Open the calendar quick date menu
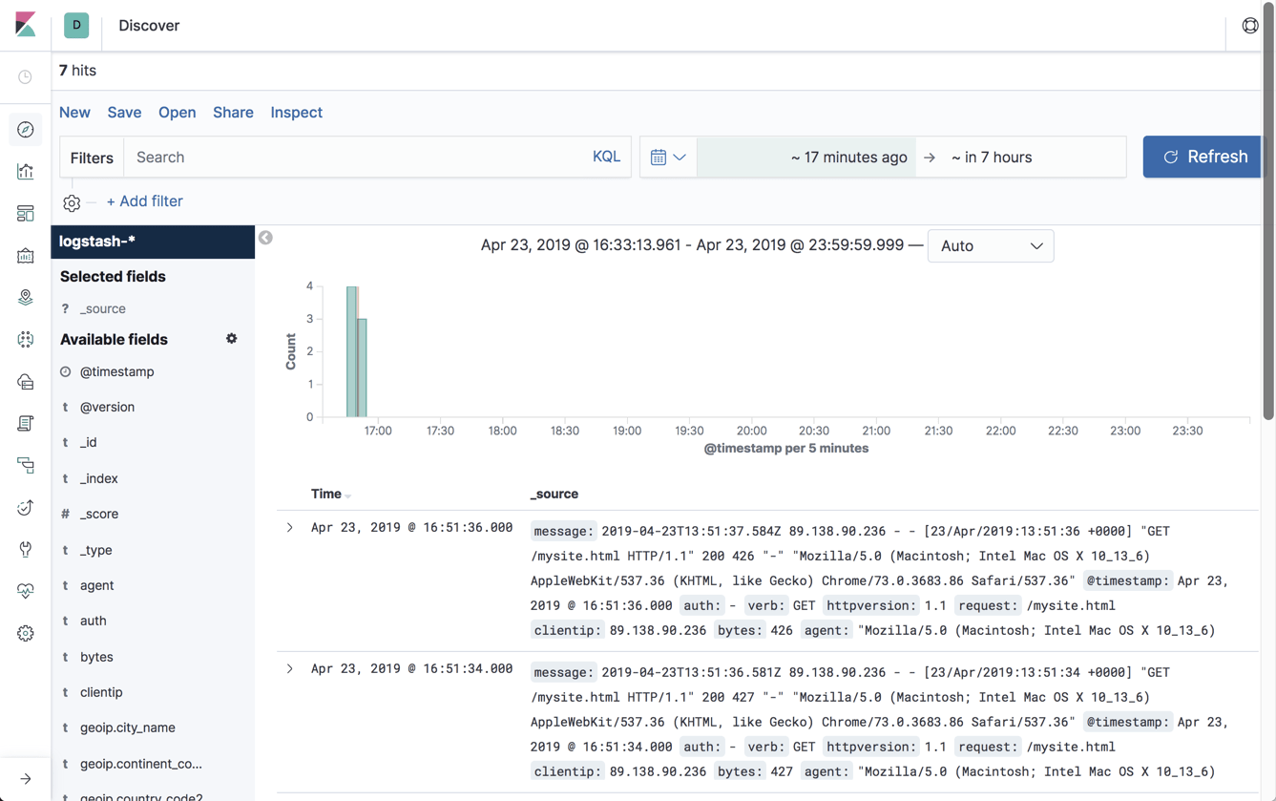1276x801 pixels. (668, 158)
